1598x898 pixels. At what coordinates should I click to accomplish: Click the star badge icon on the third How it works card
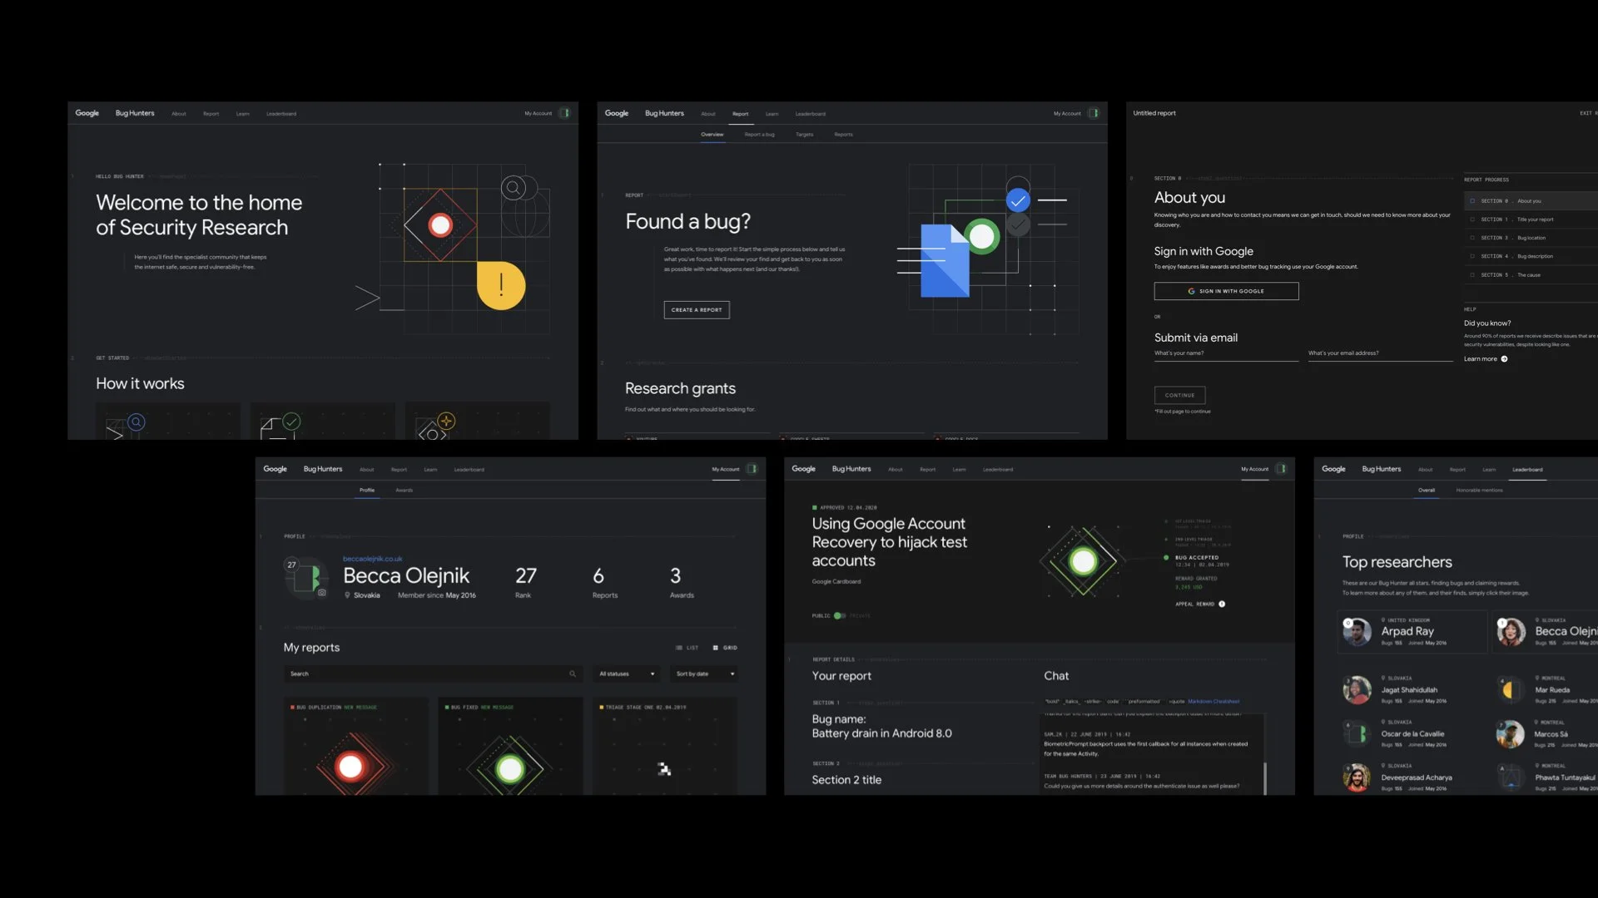446,422
